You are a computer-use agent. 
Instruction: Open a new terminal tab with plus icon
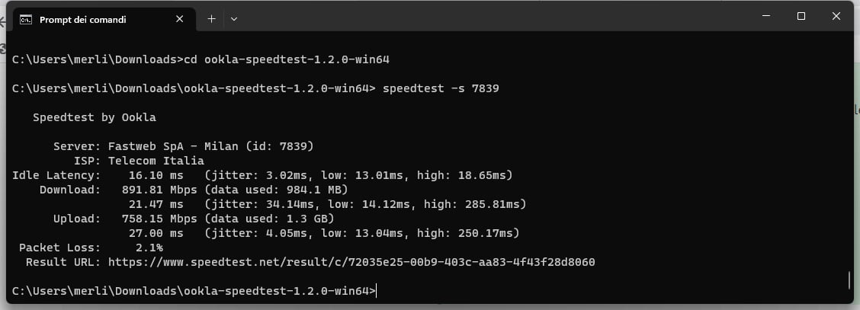[x=212, y=19]
